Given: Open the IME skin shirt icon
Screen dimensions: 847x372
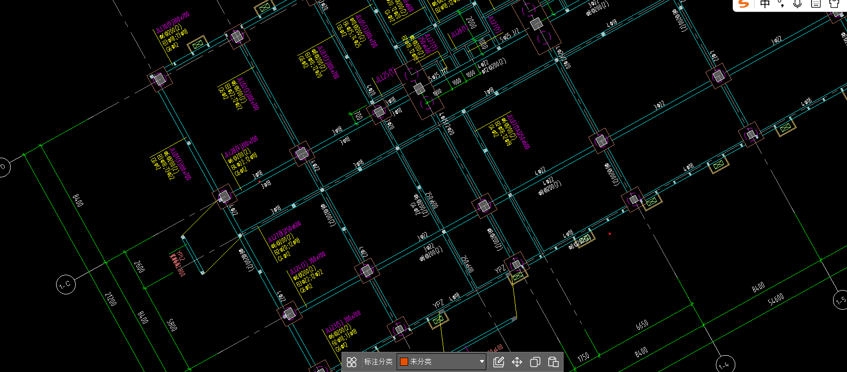Looking at the screenshot, I should point(834,4).
